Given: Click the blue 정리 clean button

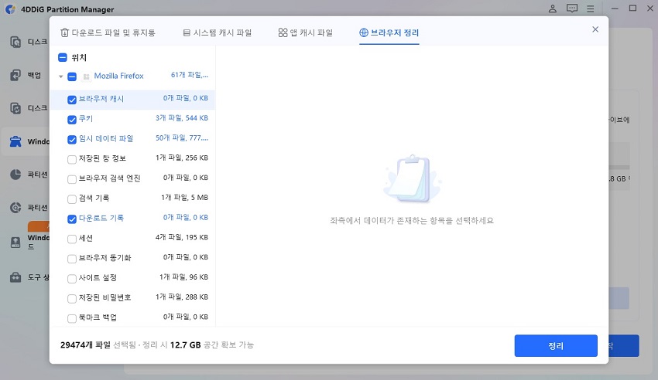Looking at the screenshot, I should [x=556, y=346].
